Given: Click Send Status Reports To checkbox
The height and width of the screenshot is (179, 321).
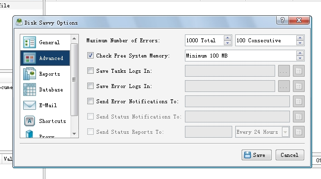Looking at the screenshot, I should [x=90, y=131].
